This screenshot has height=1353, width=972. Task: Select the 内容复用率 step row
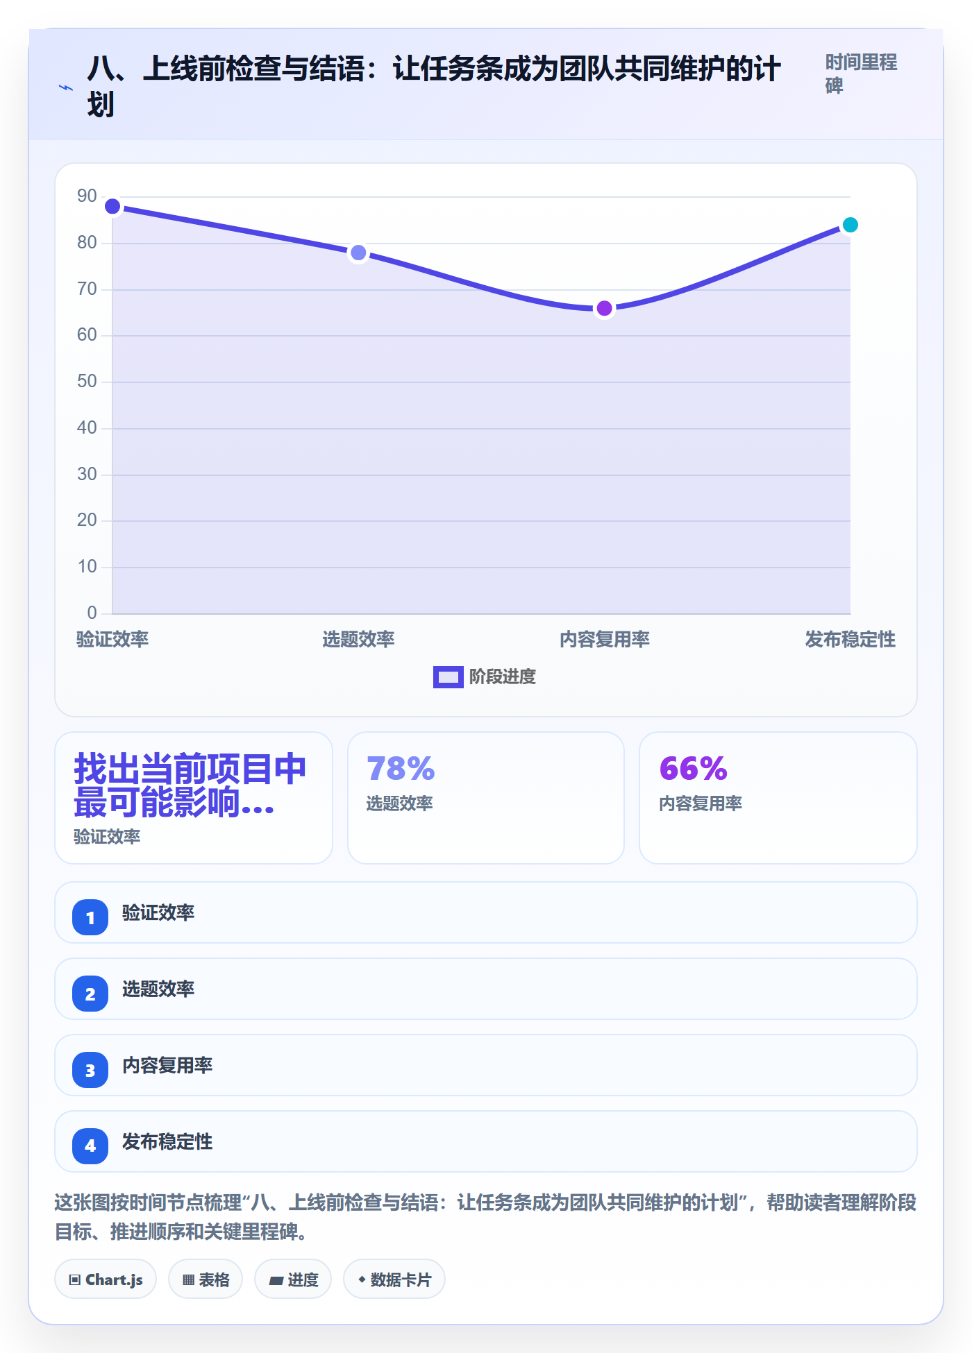click(x=486, y=1065)
